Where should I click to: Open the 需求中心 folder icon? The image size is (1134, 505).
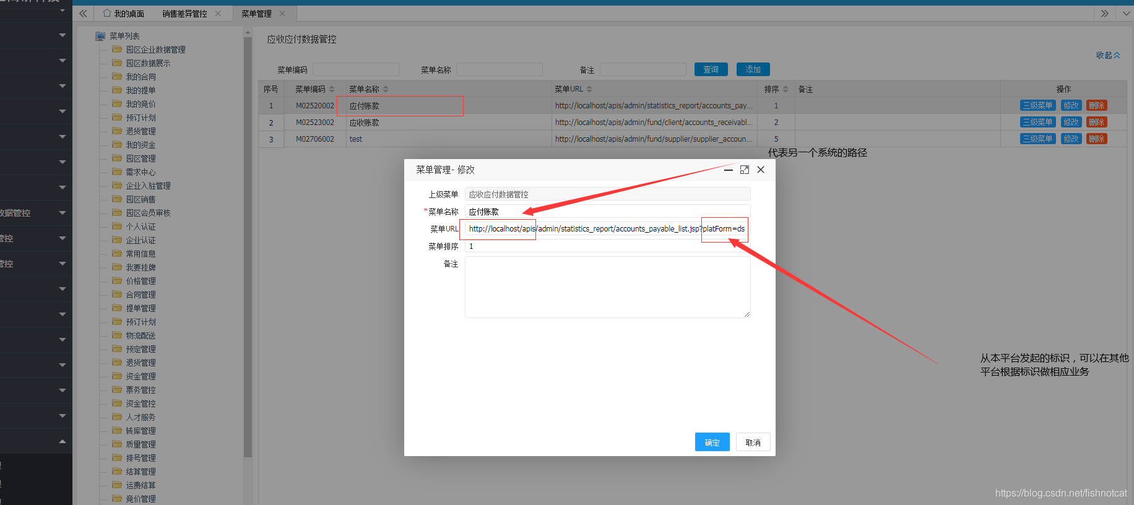point(117,171)
